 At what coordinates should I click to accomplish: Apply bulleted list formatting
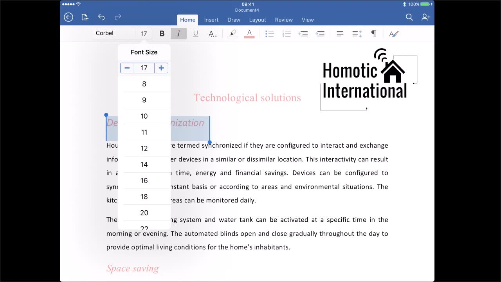pos(270,34)
